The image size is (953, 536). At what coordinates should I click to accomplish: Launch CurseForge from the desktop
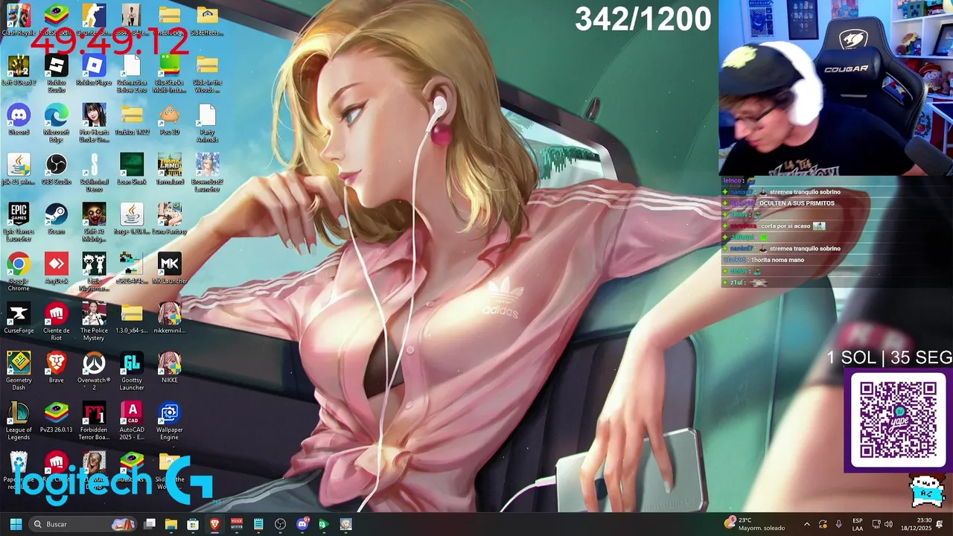pyautogui.click(x=19, y=319)
